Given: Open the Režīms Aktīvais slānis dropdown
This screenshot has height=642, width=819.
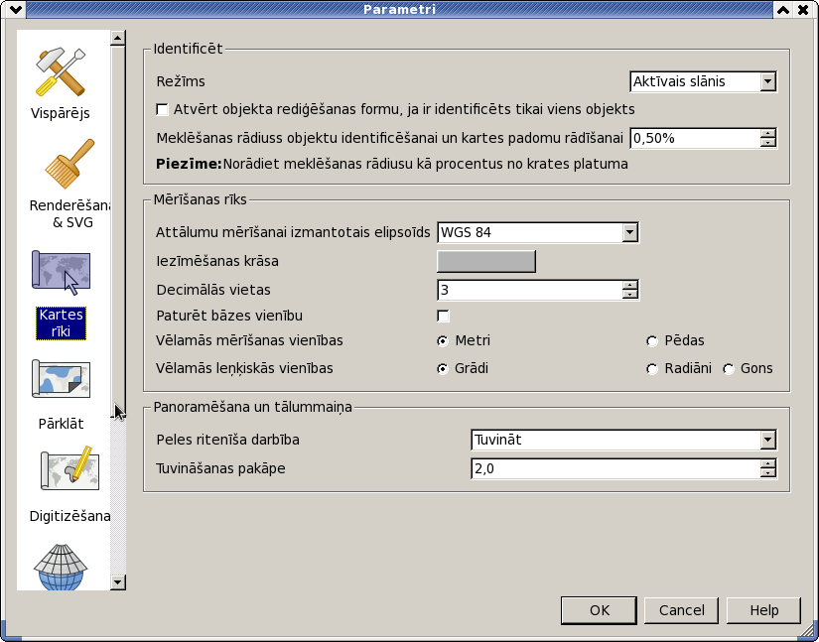Looking at the screenshot, I should [704, 81].
